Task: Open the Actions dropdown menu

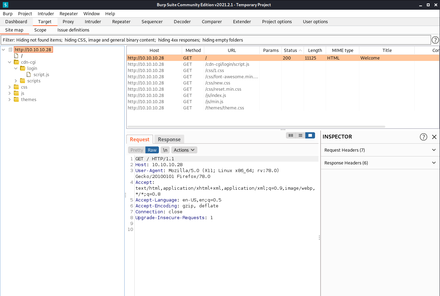Action: click(184, 150)
